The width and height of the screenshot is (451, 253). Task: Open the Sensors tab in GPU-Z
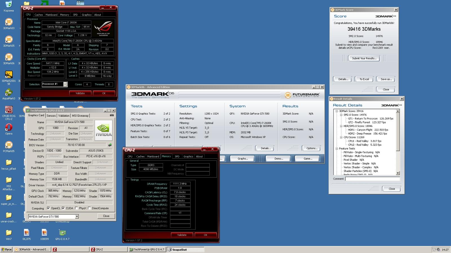click(x=51, y=115)
